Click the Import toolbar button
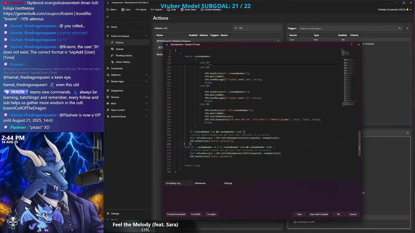 point(141,10)
